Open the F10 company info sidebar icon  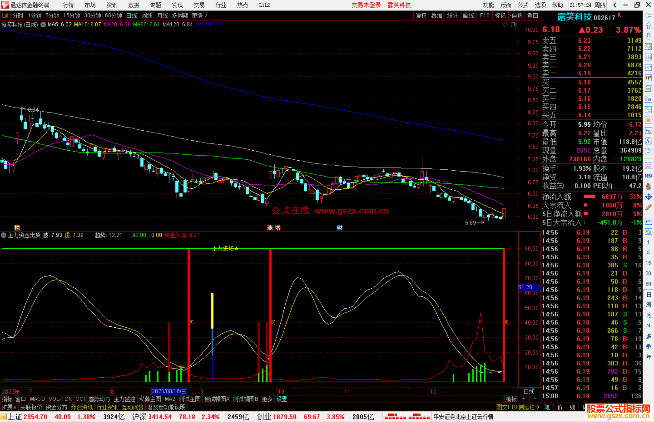(648, 99)
